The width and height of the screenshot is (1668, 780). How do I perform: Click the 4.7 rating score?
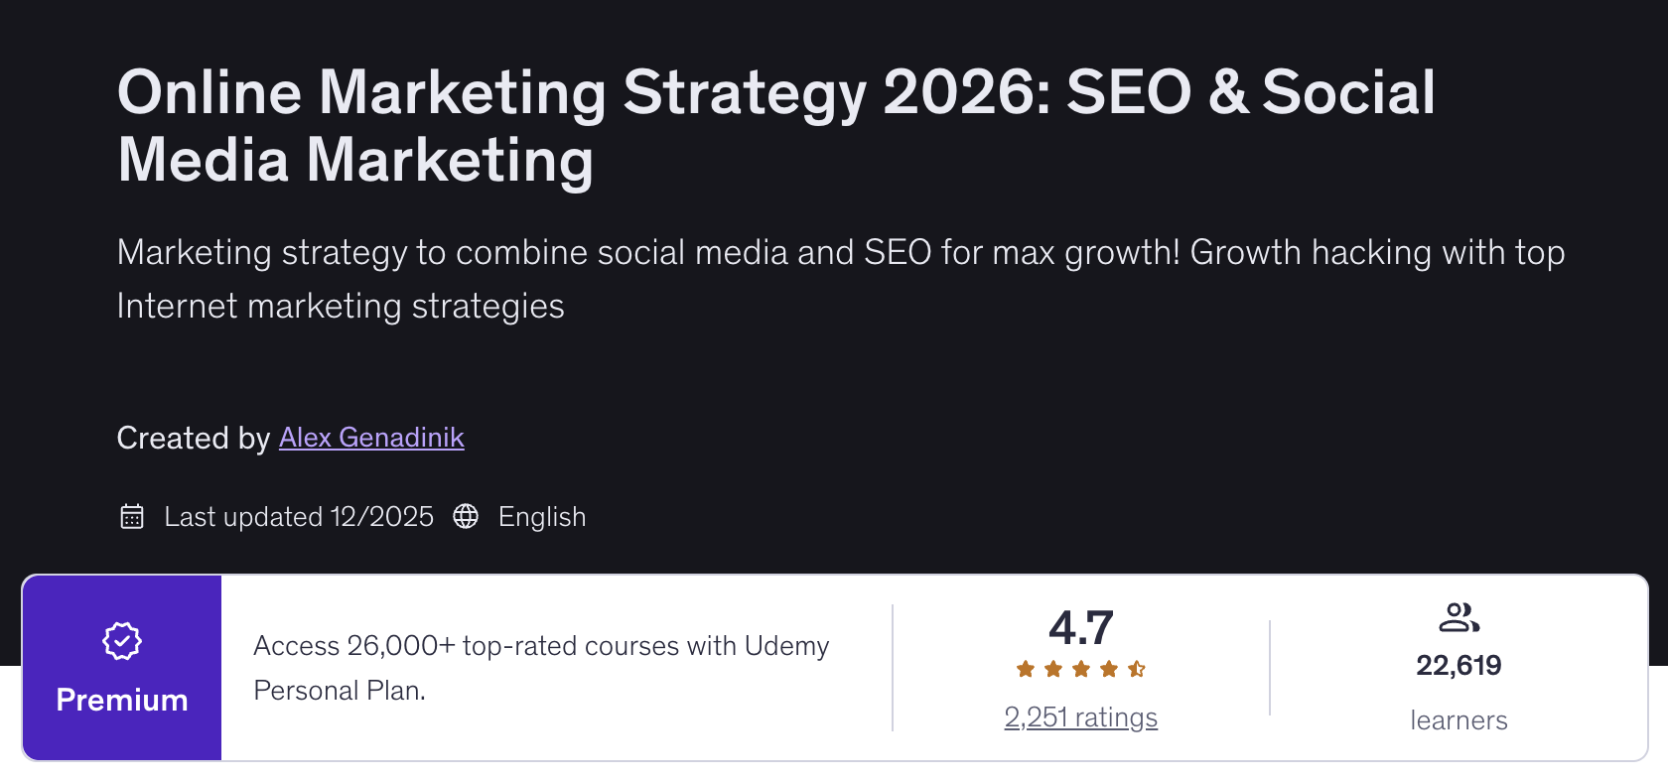coord(1081,627)
